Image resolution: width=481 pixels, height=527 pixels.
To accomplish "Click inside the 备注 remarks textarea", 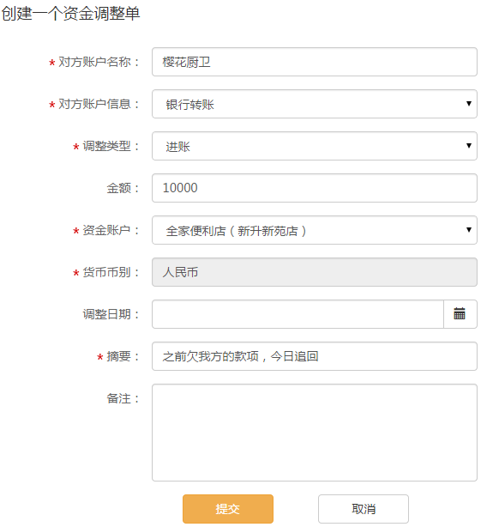I will pyautogui.click(x=314, y=433).
